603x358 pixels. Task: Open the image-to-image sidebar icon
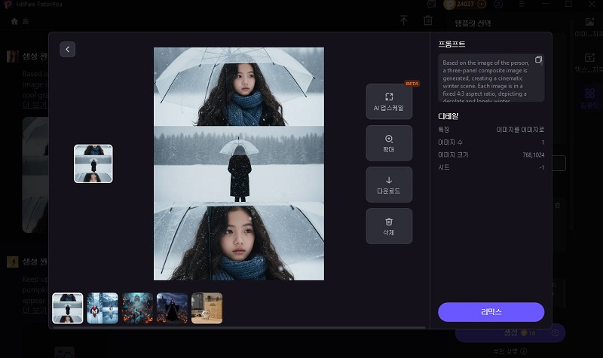(x=590, y=27)
